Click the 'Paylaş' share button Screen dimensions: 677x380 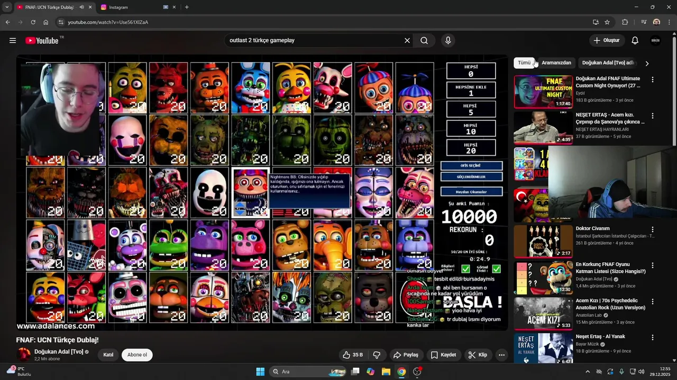click(x=406, y=355)
